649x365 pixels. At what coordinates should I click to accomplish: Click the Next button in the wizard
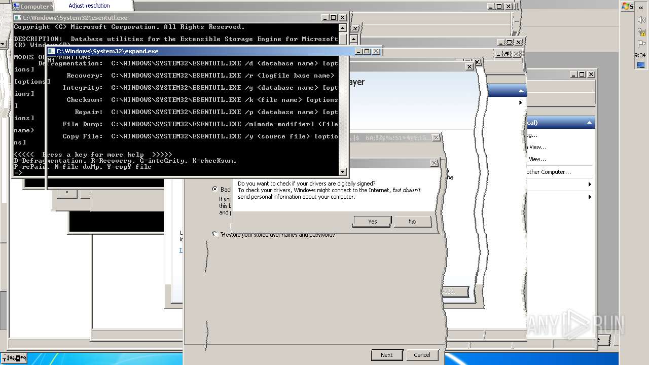[387, 355]
